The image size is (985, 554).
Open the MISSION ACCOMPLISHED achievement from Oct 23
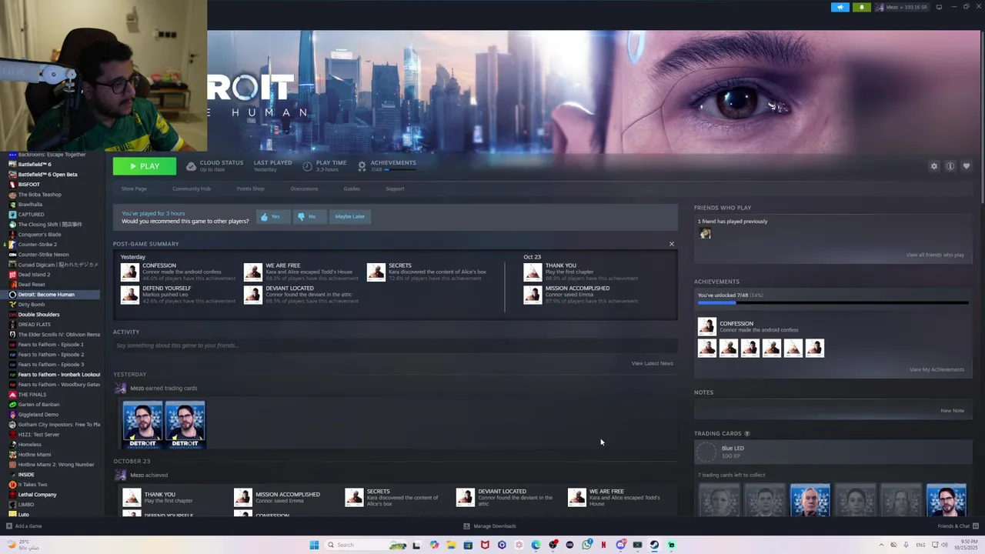(533, 295)
